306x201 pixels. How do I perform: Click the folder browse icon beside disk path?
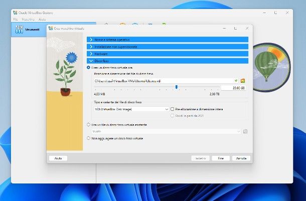pos(243,80)
